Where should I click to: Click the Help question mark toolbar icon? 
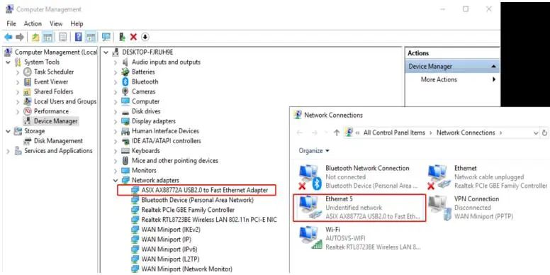[x=79, y=37]
